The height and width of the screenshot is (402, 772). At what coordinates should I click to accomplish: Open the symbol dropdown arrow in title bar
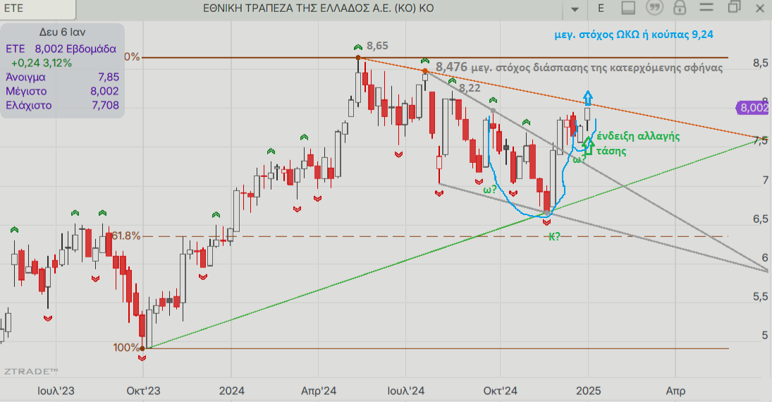pyautogui.click(x=575, y=9)
